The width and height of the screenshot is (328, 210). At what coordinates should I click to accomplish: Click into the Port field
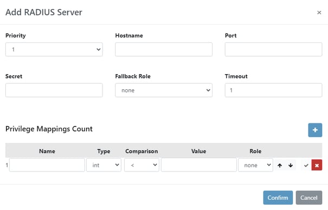[273, 49]
